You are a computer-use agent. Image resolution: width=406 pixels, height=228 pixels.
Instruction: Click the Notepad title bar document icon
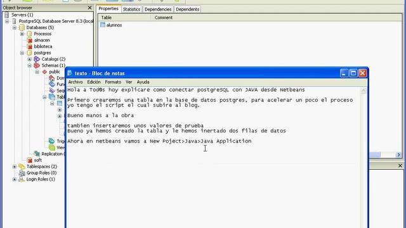[x=70, y=73]
